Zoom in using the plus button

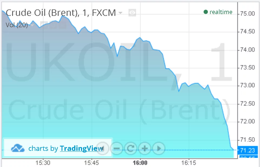(x=145, y=148)
